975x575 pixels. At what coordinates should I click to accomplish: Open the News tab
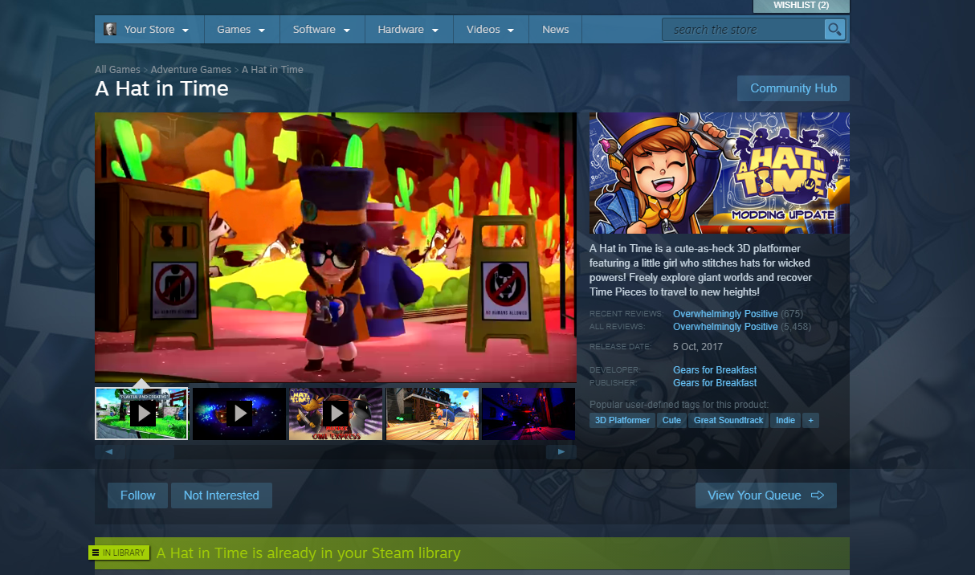tap(556, 30)
